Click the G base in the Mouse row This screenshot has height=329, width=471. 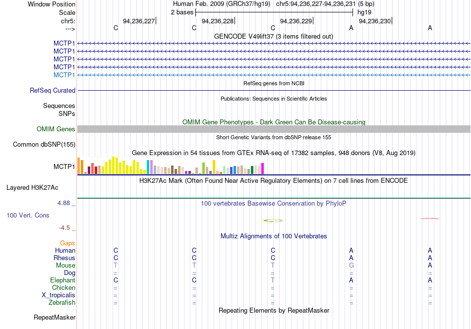(x=351, y=266)
